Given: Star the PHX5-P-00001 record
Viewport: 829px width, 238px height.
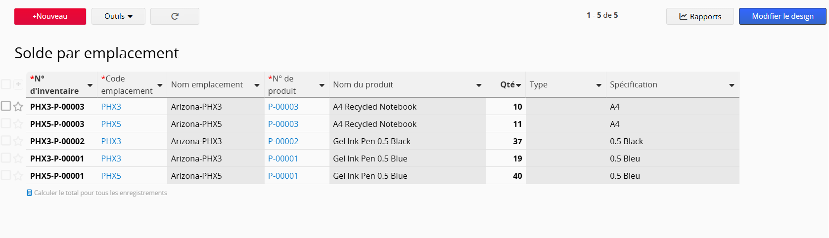Looking at the screenshot, I should tap(18, 176).
